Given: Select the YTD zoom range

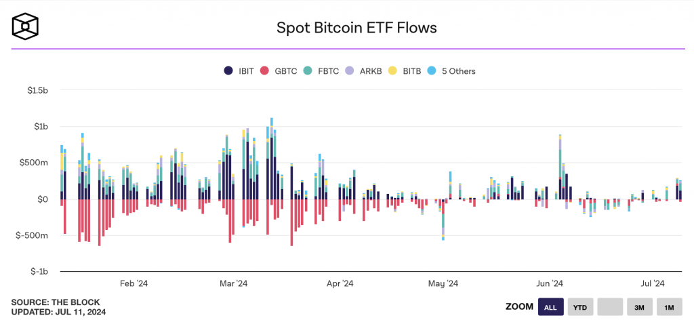Looking at the screenshot, I should click(580, 307).
